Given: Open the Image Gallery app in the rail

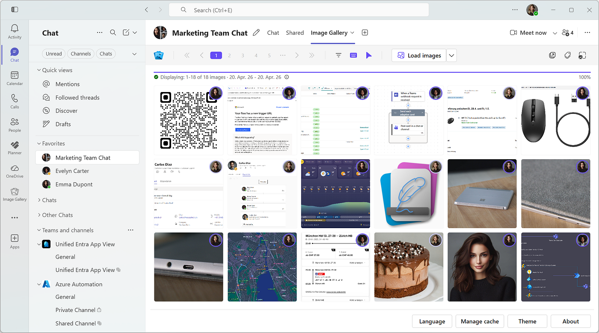Looking at the screenshot, I should coord(15,194).
